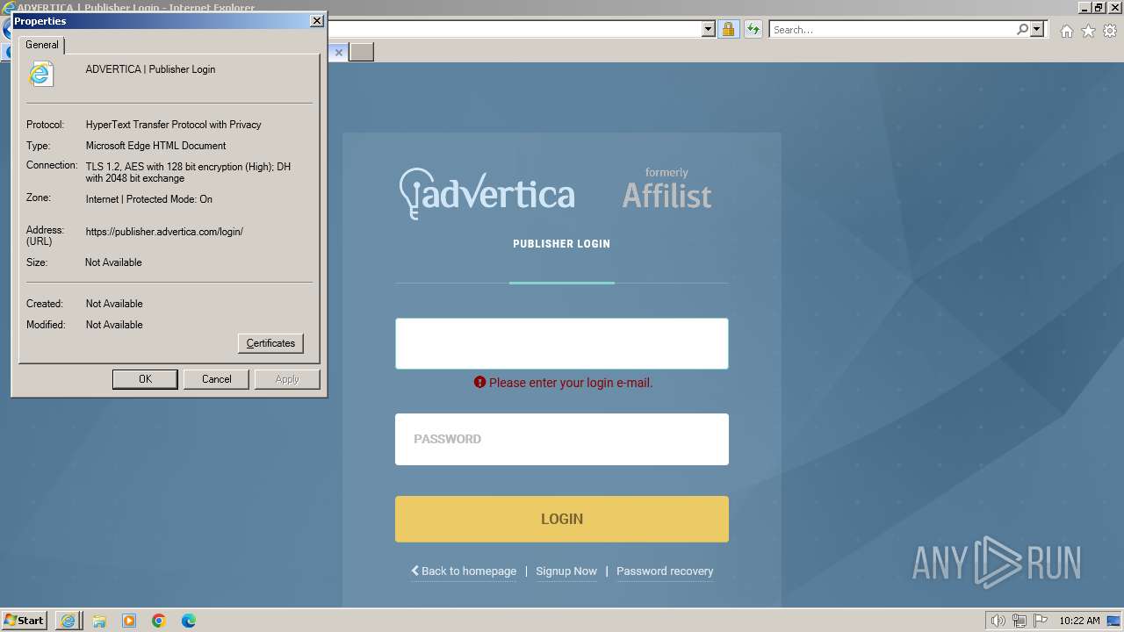The height and width of the screenshot is (632, 1124).
Task: Open the IE Home icon
Action: (1066, 31)
